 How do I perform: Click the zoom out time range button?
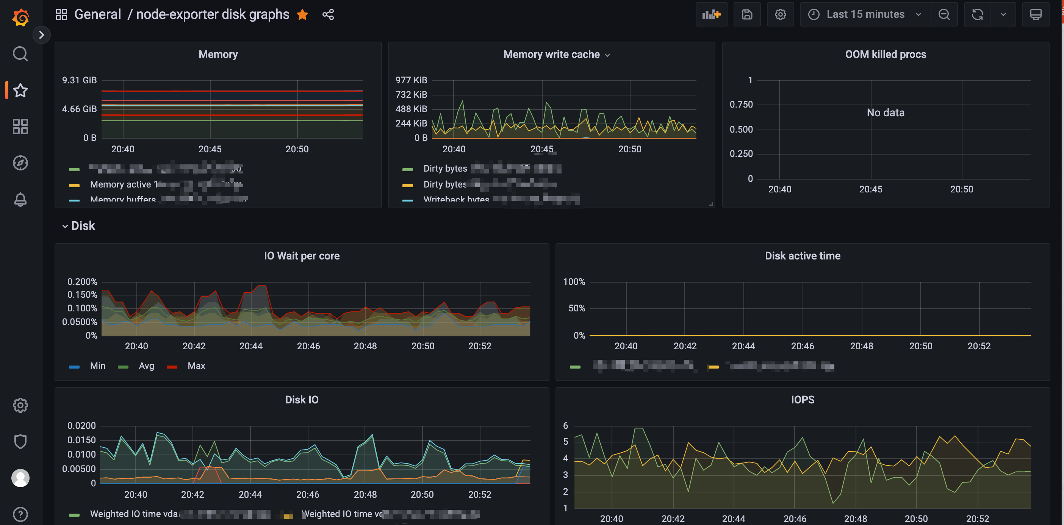944,14
